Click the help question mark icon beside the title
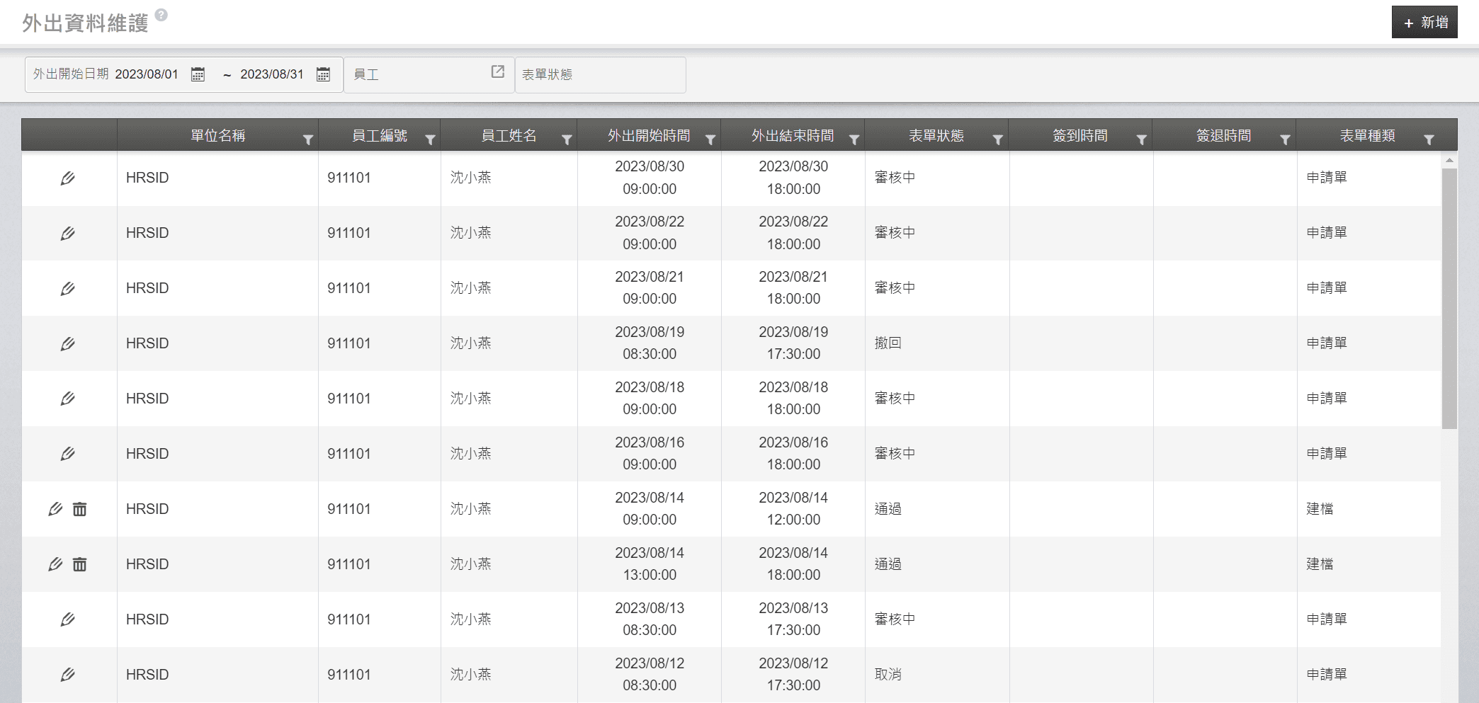 161,15
